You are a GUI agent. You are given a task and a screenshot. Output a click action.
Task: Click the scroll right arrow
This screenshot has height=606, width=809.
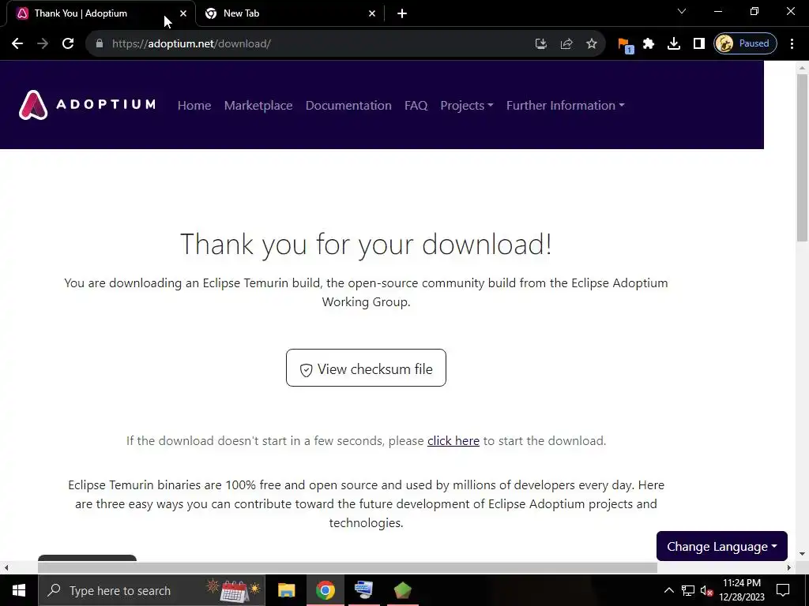click(789, 568)
